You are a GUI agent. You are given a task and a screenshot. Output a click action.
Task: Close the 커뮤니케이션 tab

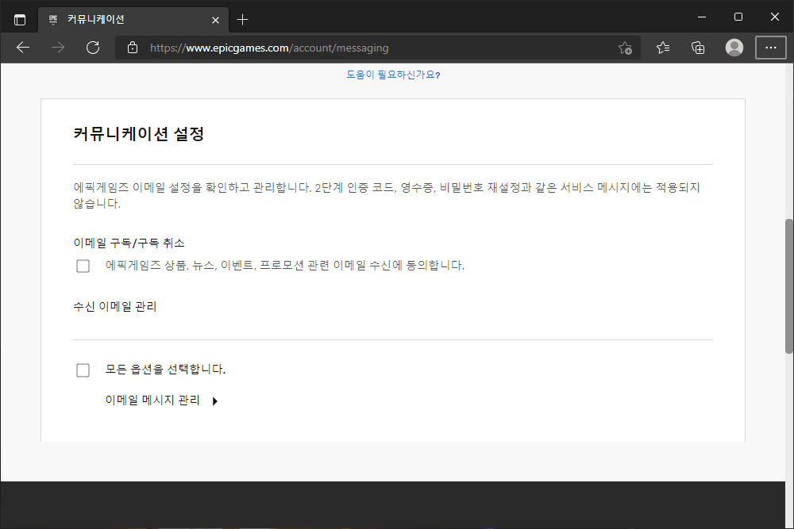pos(215,21)
